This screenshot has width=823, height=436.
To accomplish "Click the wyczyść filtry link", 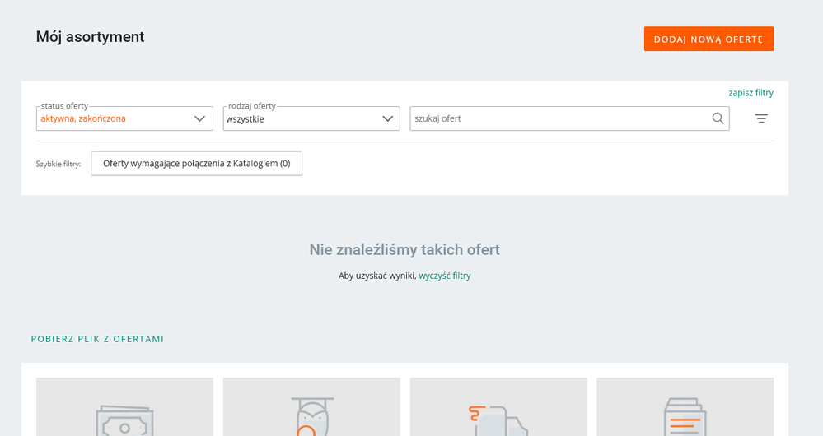I will point(445,276).
